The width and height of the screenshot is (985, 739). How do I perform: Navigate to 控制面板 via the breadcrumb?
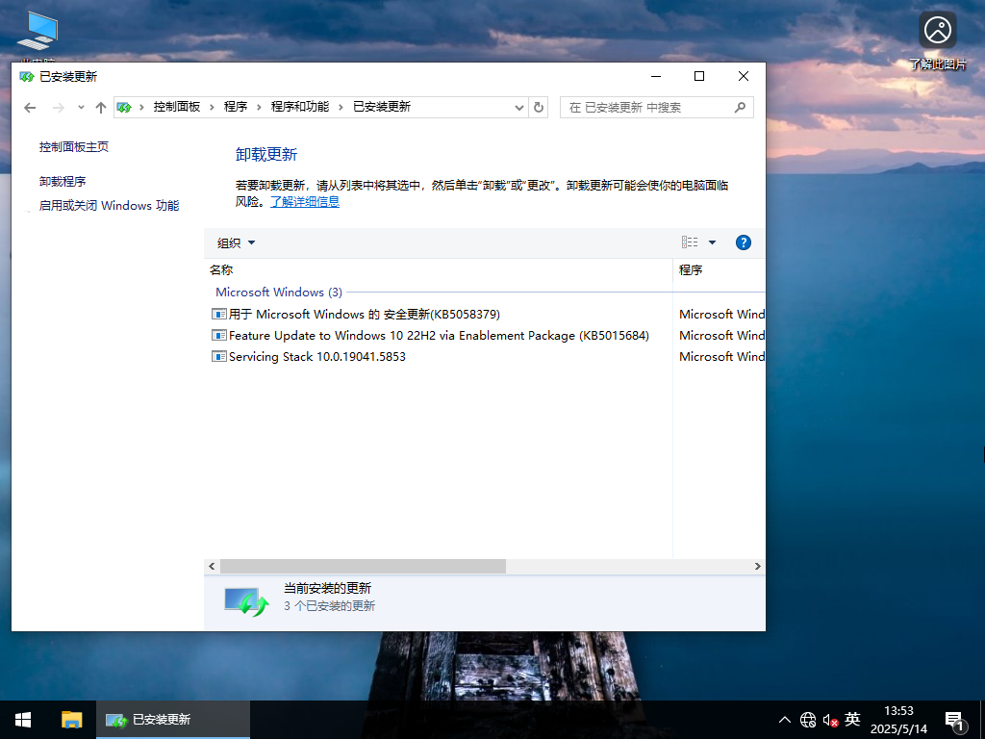180,107
